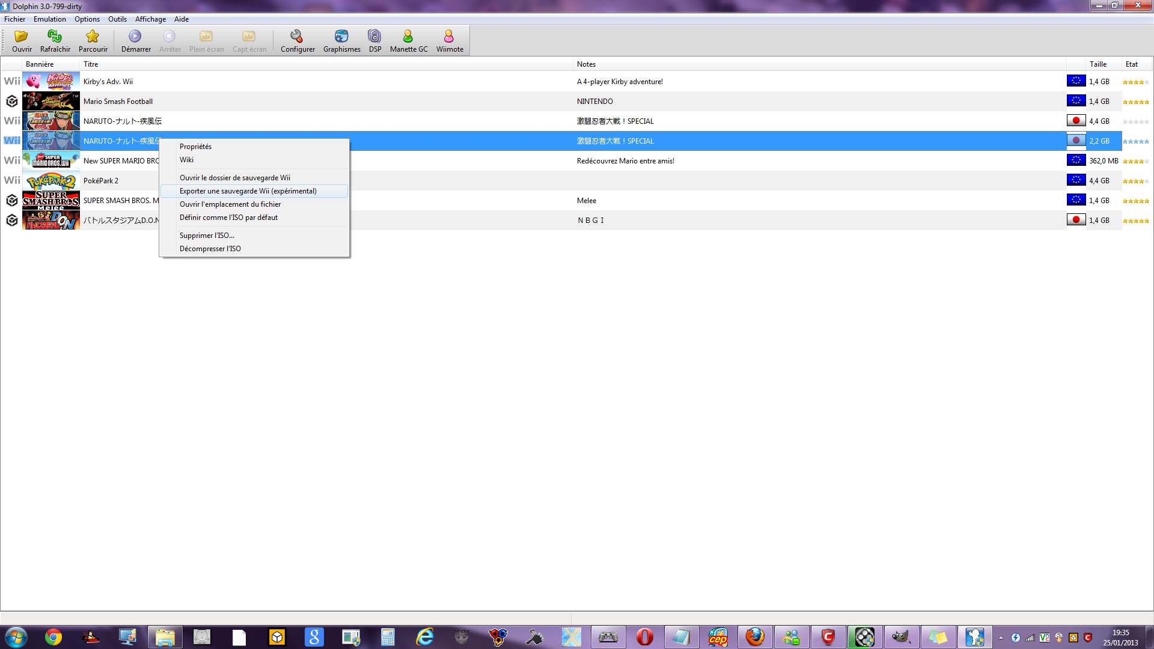The width and height of the screenshot is (1154, 649).
Task: Select the PokéPark 2 banner thumbnail
Action: pyautogui.click(x=51, y=180)
